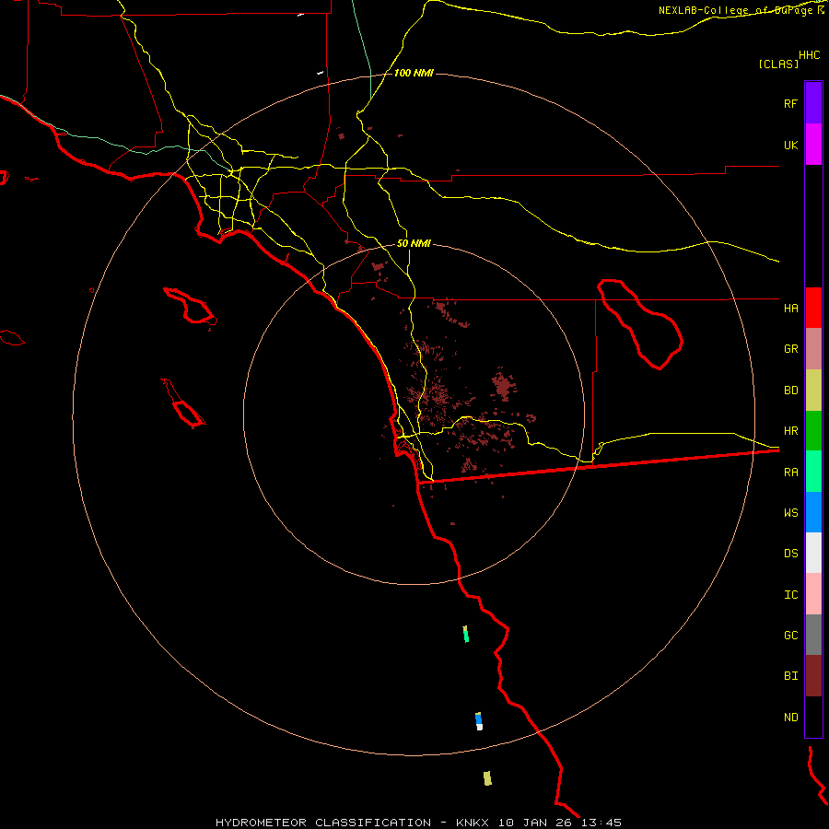This screenshot has height=829, width=829.
Task: Click the white DS legend swatch
Action: point(813,553)
